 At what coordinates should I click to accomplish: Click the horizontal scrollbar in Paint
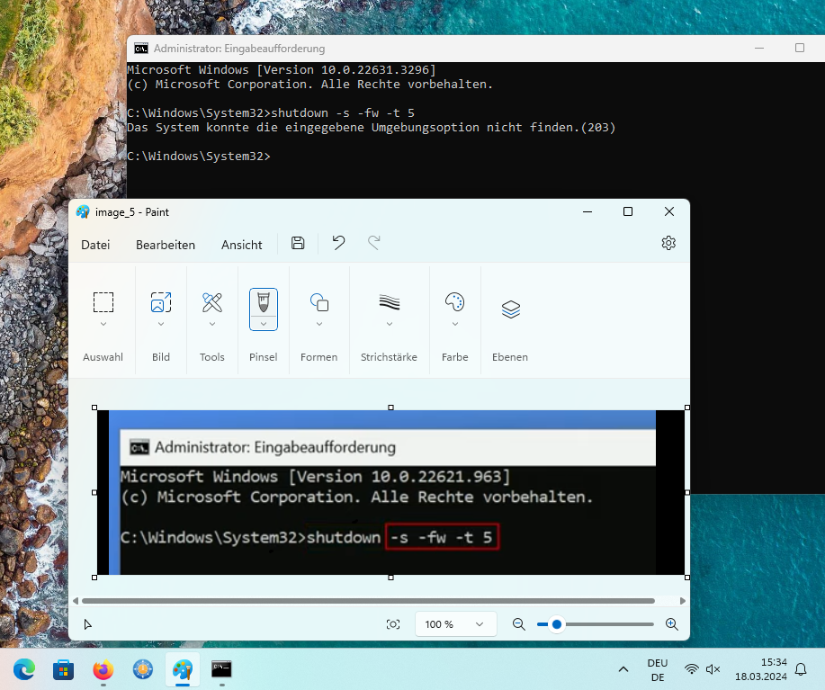coord(368,601)
